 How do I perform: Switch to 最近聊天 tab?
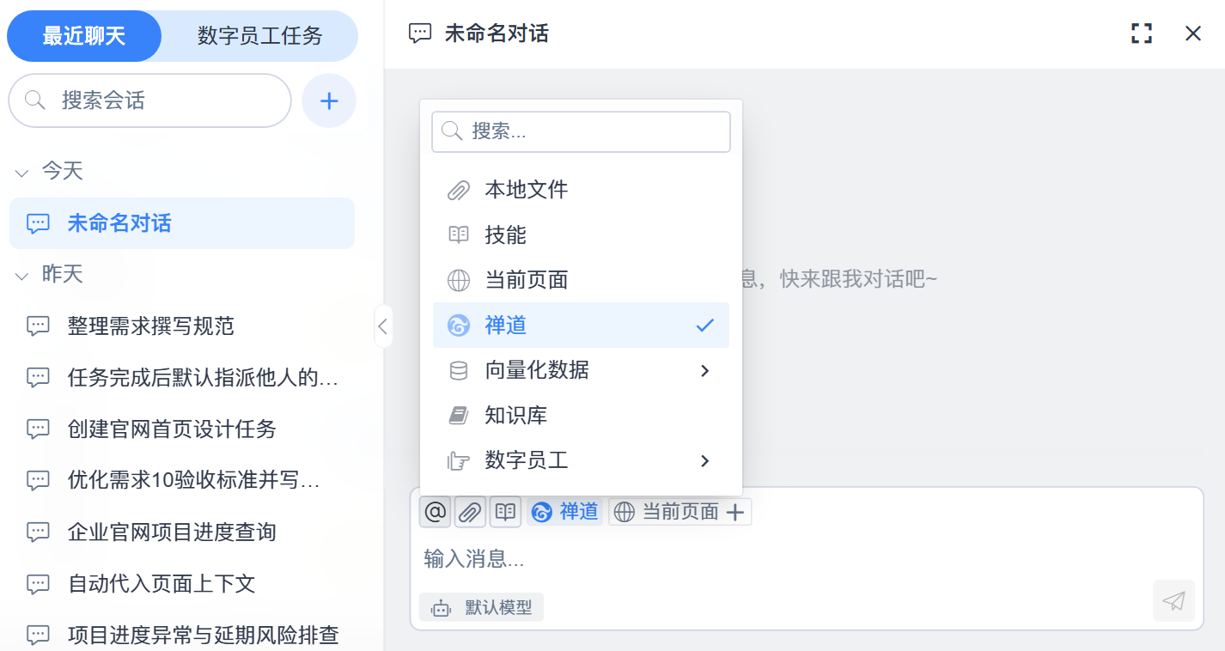coord(84,36)
